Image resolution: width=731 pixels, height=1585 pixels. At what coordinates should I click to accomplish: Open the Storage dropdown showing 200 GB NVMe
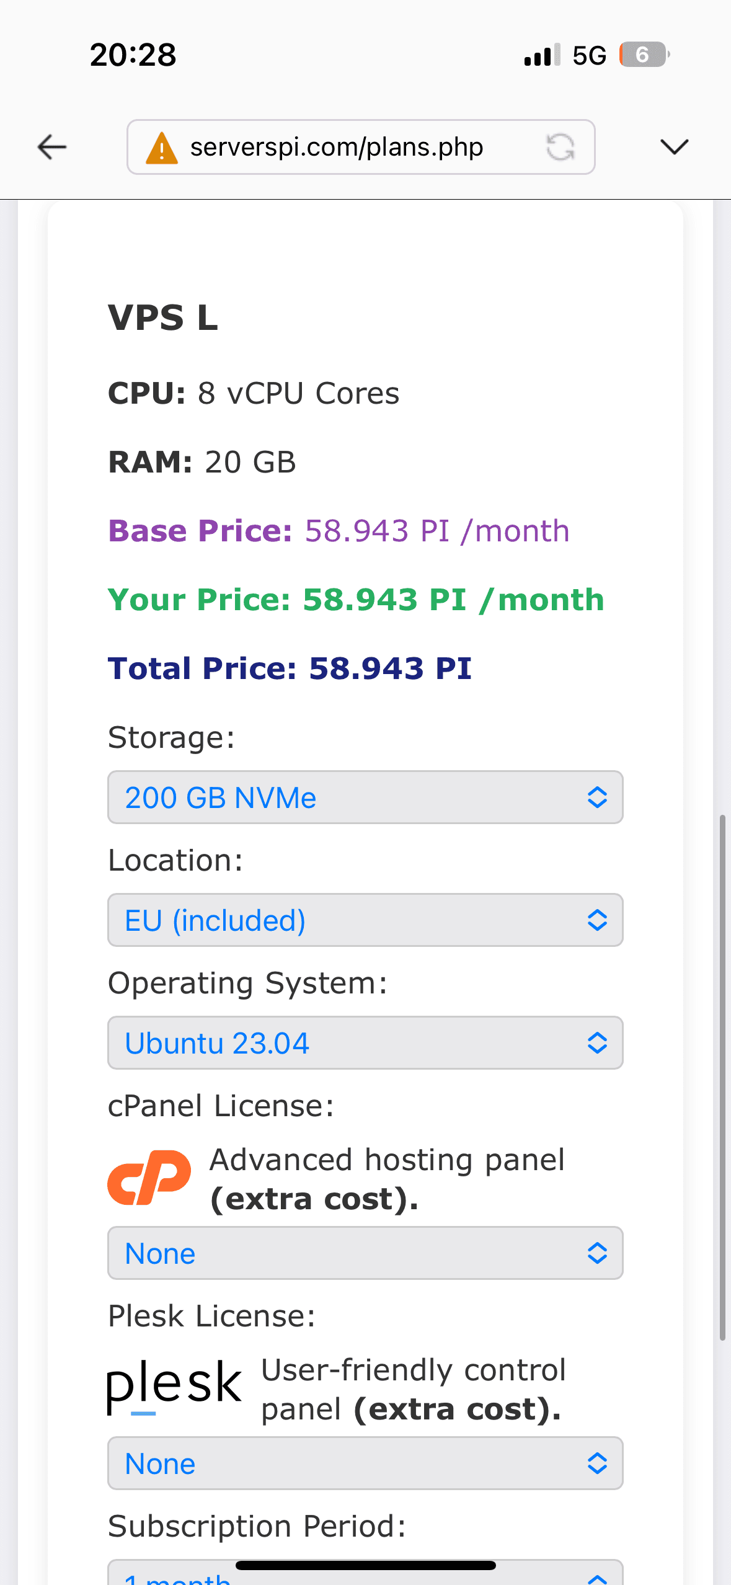pos(365,797)
